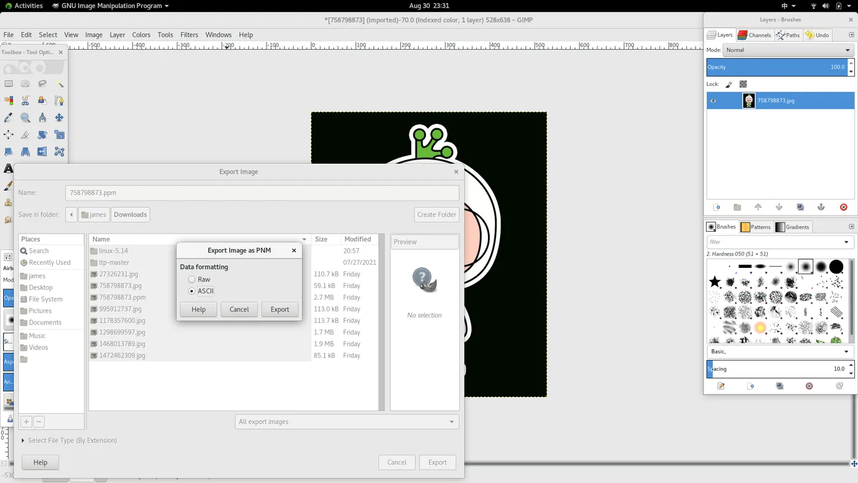The image size is (858, 483).
Task: Select the Paths pen tool in Toolbox
Action: point(59,101)
